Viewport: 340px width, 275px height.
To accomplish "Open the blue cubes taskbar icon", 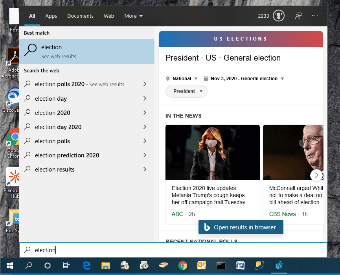I will (x=279, y=266).
